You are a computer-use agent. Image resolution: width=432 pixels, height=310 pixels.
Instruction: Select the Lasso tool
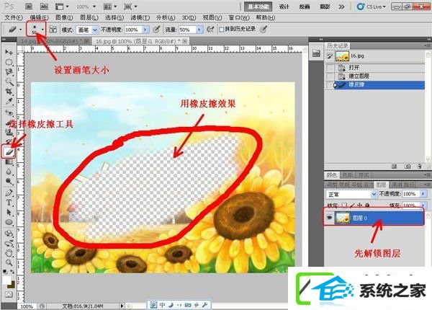tap(9, 71)
